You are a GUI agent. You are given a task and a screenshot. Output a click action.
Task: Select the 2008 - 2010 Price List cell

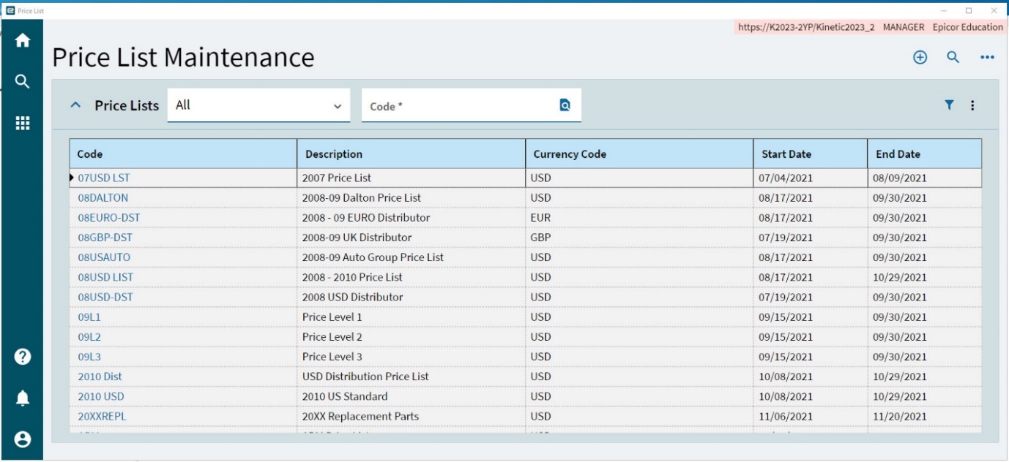(412, 277)
